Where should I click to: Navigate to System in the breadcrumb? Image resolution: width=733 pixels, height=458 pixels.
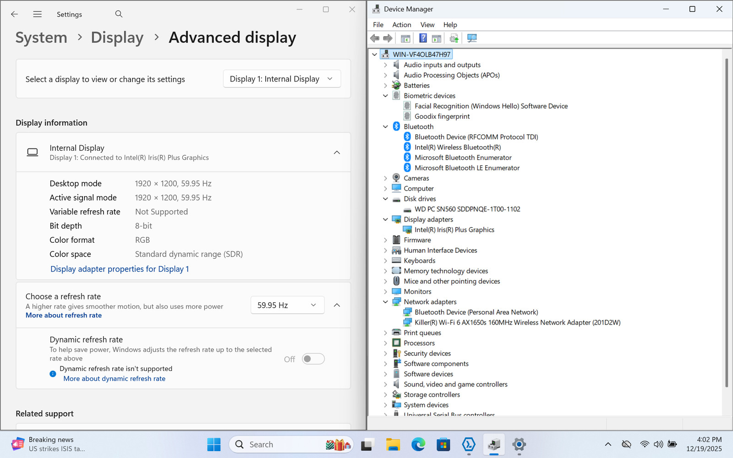click(41, 38)
